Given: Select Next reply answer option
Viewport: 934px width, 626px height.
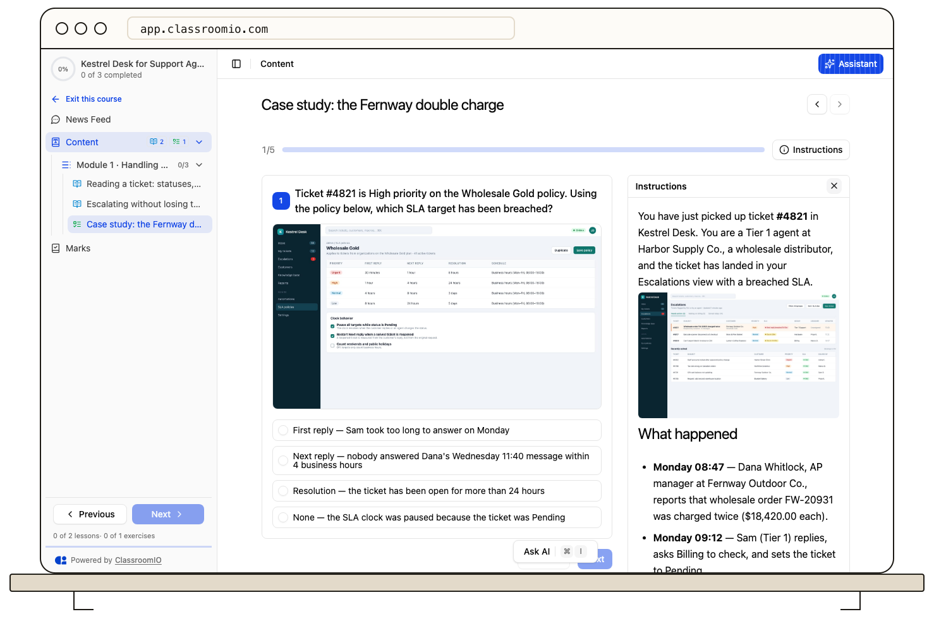Looking at the screenshot, I should [x=437, y=460].
